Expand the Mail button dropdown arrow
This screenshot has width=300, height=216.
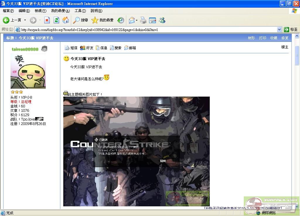pyautogui.click(x=137, y=20)
